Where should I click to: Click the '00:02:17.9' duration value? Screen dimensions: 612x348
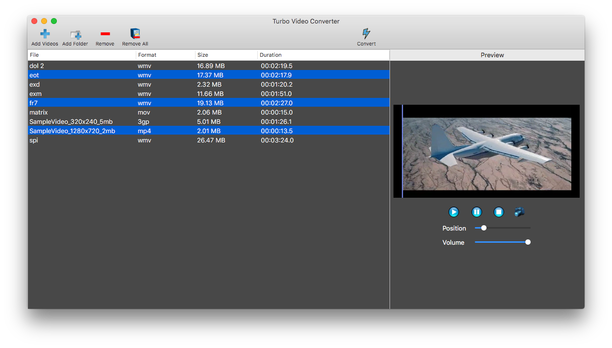coord(276,75)
